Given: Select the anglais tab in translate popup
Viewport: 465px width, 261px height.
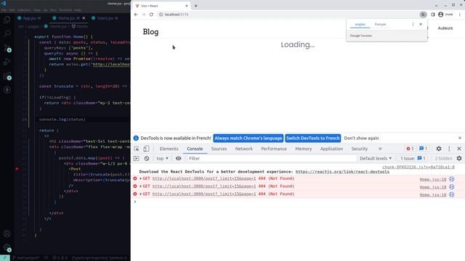Looking at the screenshot, I should click(x=360, y=24).
